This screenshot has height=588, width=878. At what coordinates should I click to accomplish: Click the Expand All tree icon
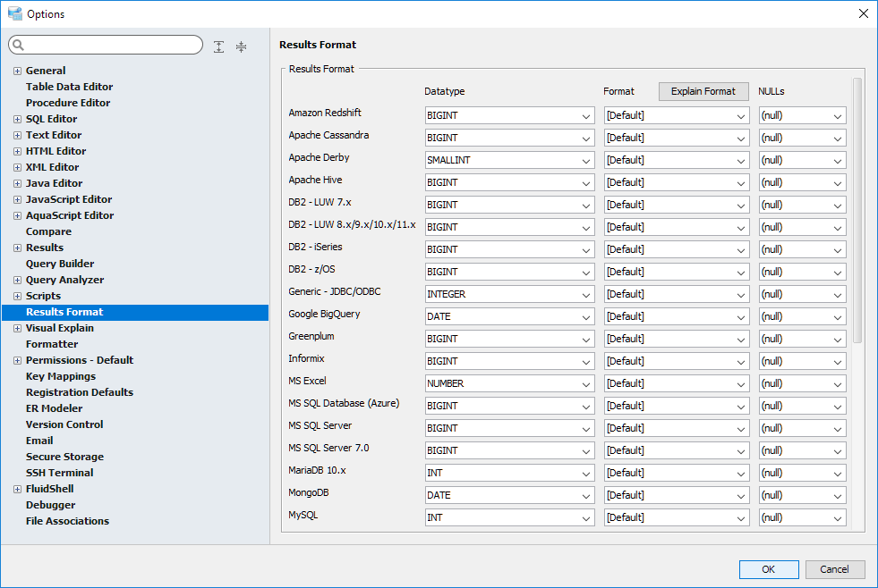click(219, 46)
